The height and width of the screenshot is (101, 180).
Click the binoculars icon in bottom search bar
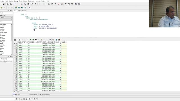tap(17, 99)
